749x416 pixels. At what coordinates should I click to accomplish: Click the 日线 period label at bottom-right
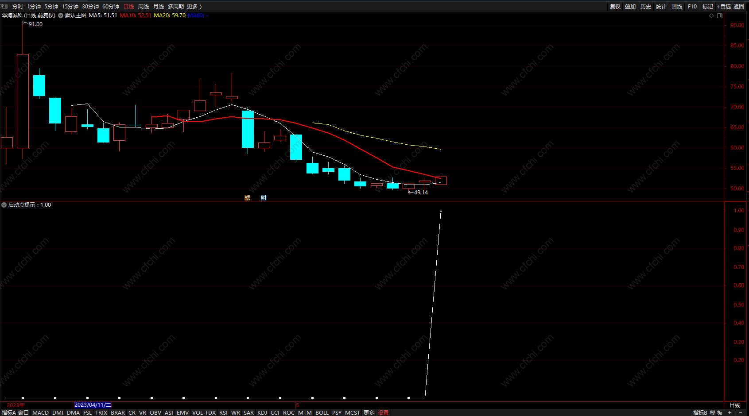[x=735, y=405]
